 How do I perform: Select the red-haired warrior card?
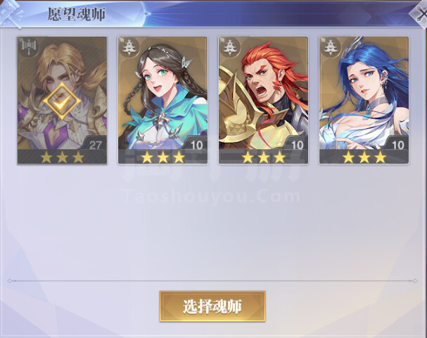pos(263,100)
